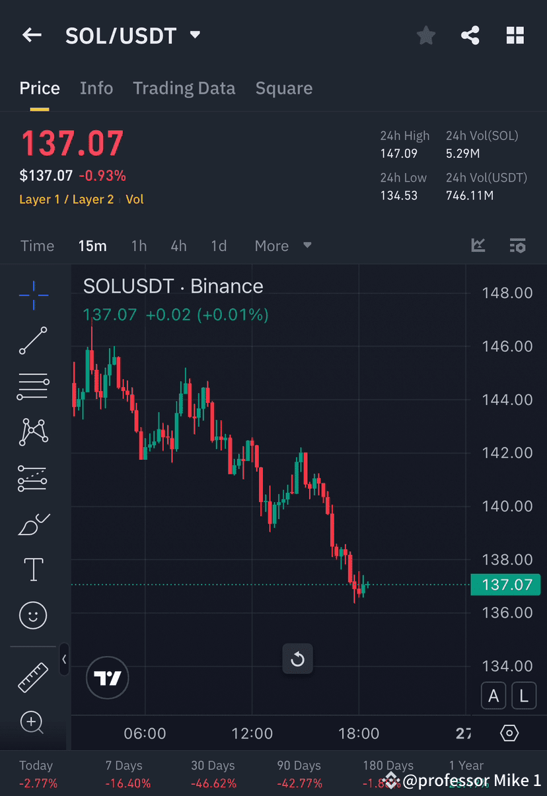Select the trend line drawing tool

click(x=32, y=341)
